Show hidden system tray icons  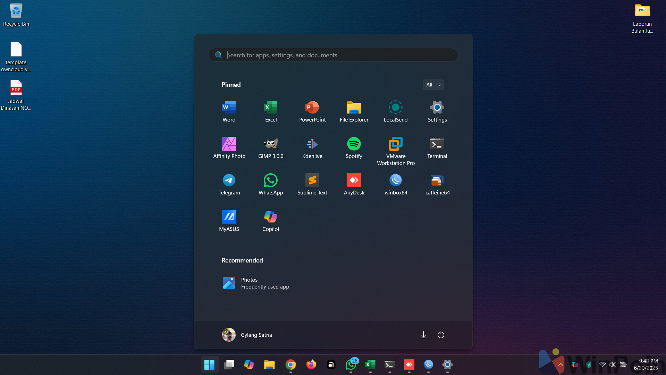(560, 365)
